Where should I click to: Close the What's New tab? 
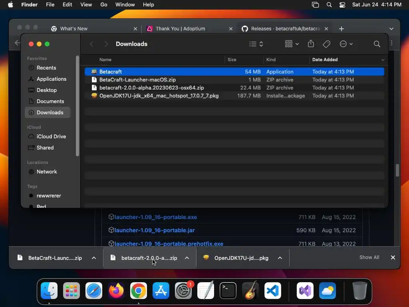tap(135, 29)
